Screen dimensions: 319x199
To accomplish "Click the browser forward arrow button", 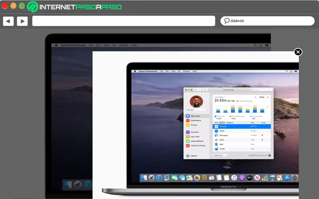I will (22, 21).
